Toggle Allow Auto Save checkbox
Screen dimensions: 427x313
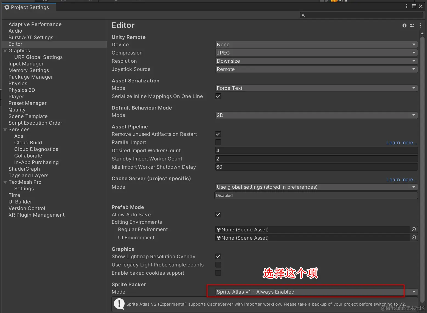click(218, 215)
